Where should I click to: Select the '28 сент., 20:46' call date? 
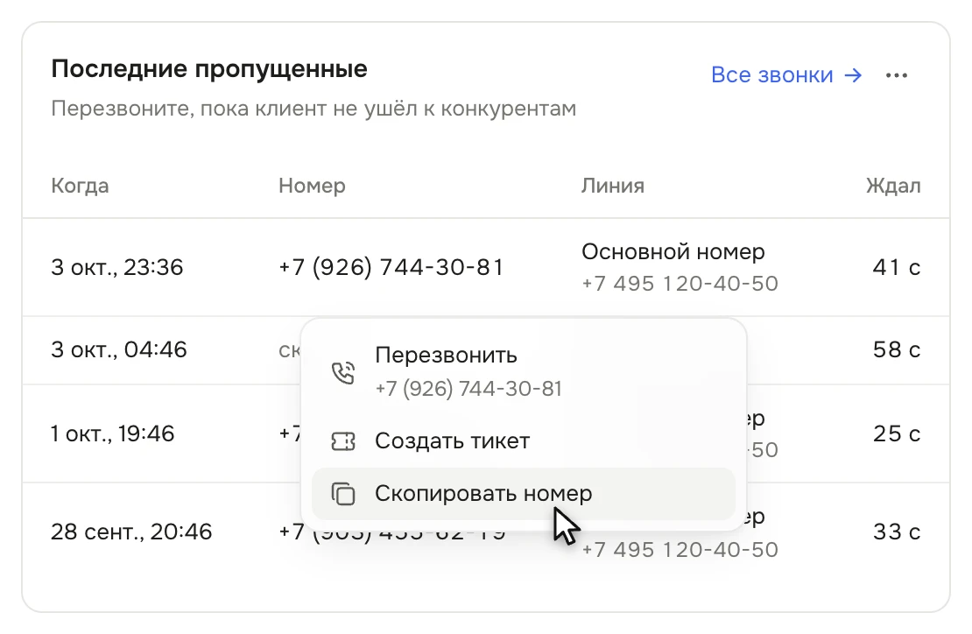click(131, 532)
